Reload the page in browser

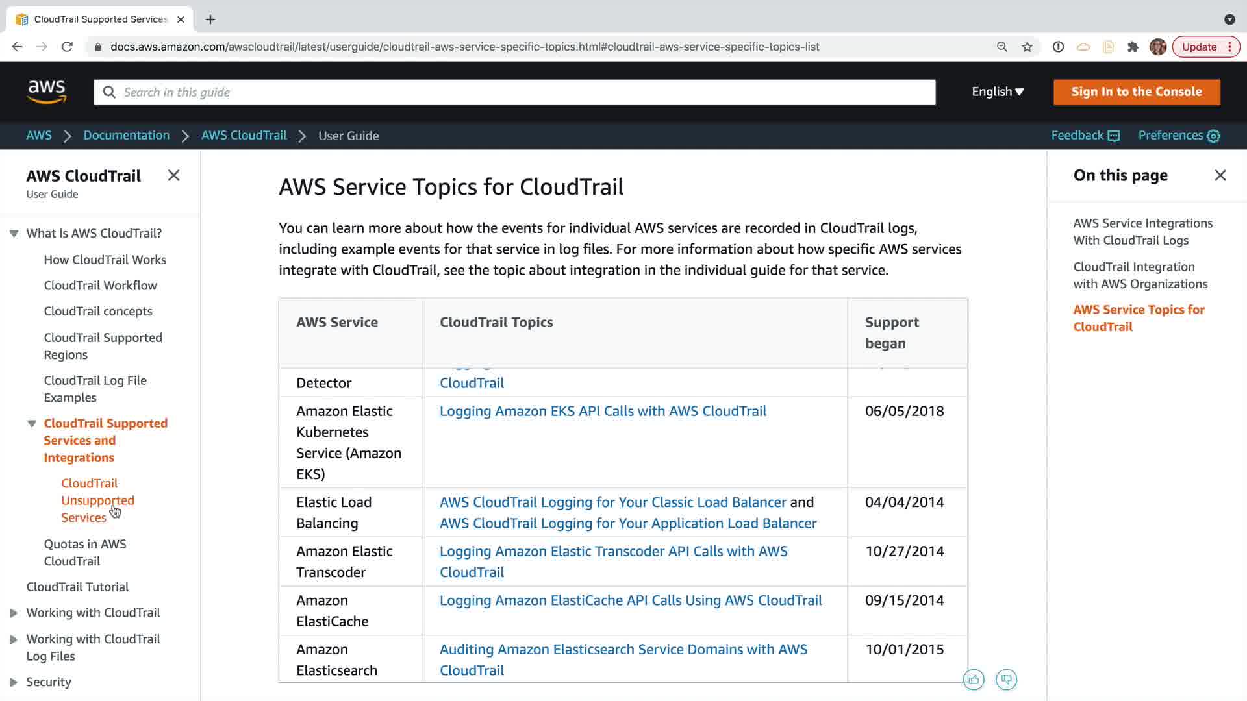click(x=67, y=47)
